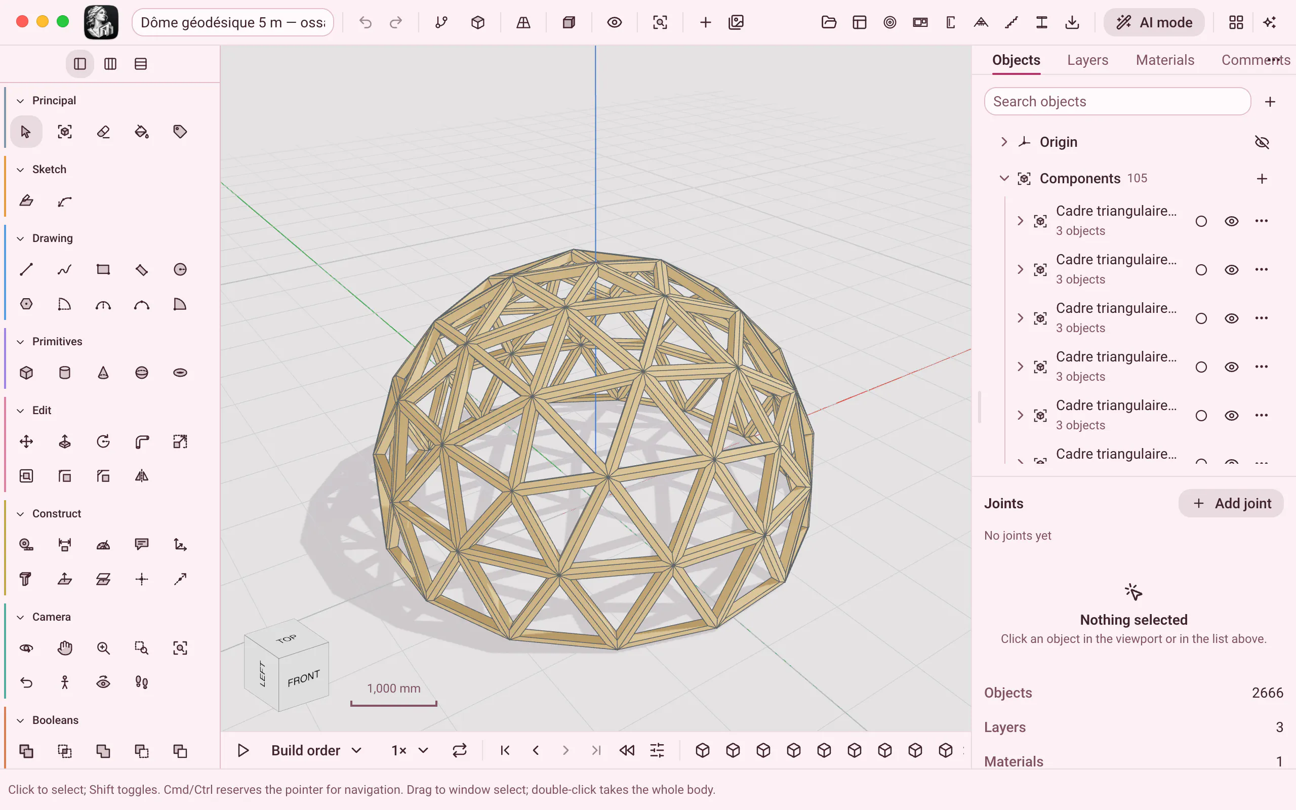The height and width of the screenshot is (810, 1296).
Task: Show the hidden Origin item
Action: (1262, 142)
